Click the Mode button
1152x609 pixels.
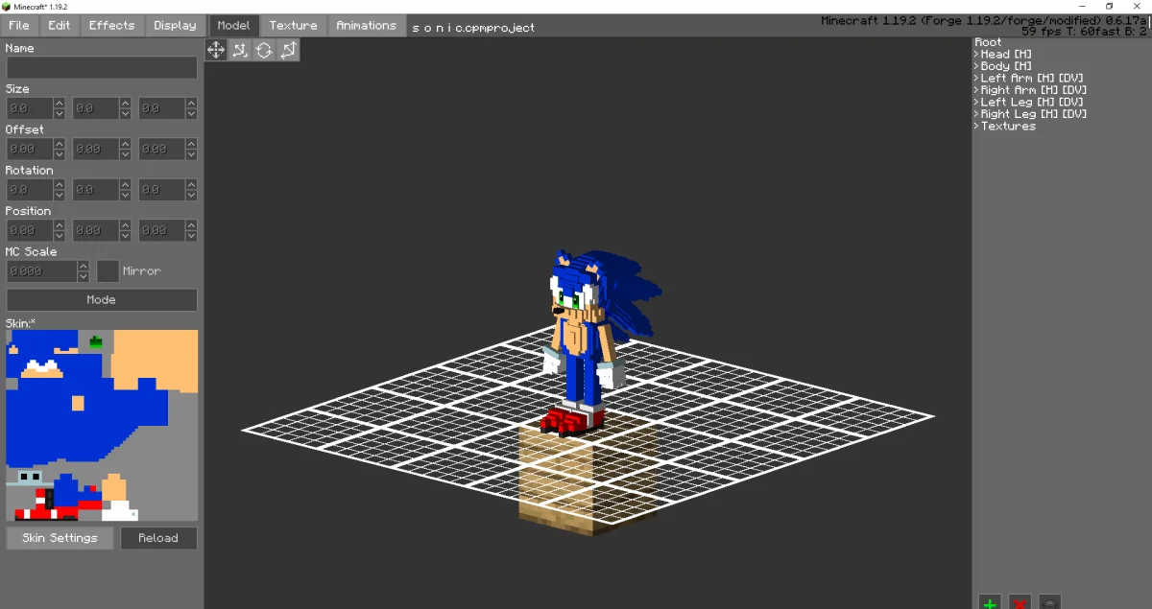pyautogui.click(x=102, y=300)
